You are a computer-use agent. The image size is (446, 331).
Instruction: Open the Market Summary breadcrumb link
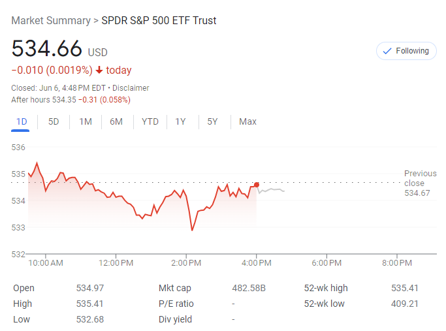(51, 20)
